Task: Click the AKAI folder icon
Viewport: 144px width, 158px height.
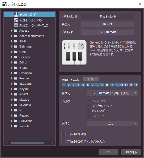Action: (x=15, y=41)
